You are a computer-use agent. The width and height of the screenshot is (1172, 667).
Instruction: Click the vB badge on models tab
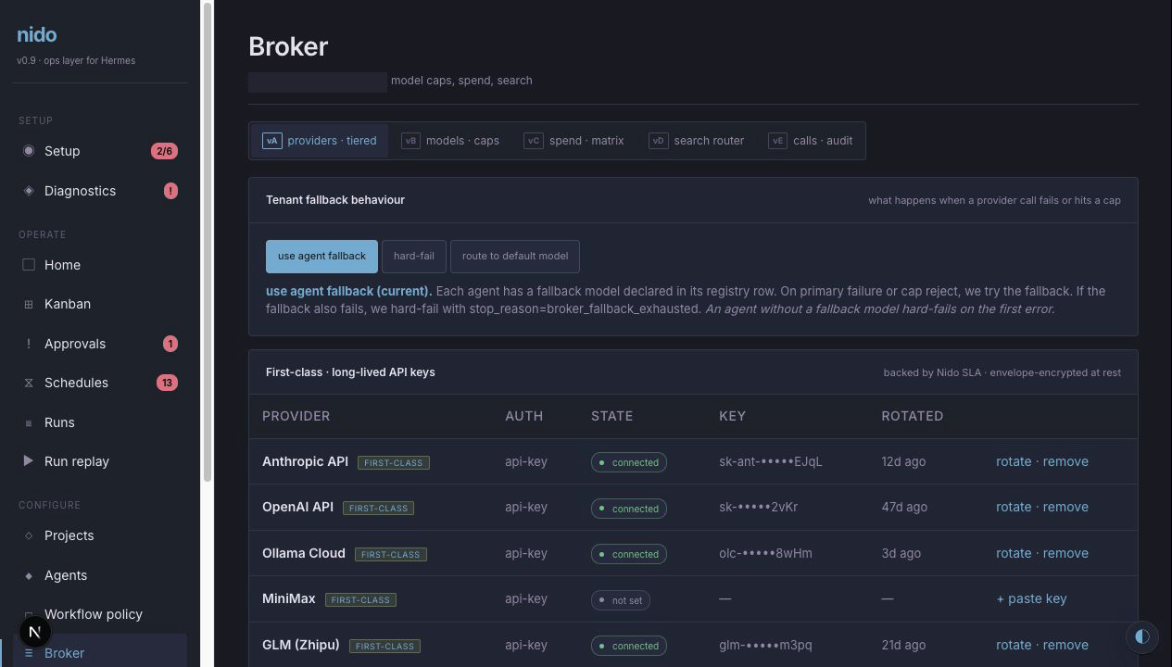tap(410, 141)
